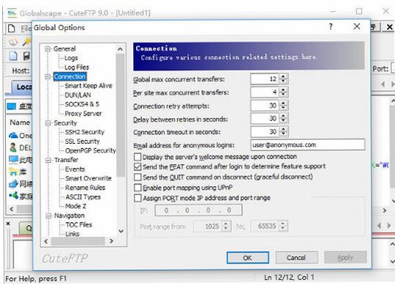
Task: Click the CuteFTP title bar app icon
Action: pos(12,13)
